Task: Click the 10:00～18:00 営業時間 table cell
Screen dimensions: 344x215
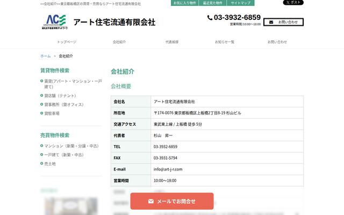Action: pos(227,181)
